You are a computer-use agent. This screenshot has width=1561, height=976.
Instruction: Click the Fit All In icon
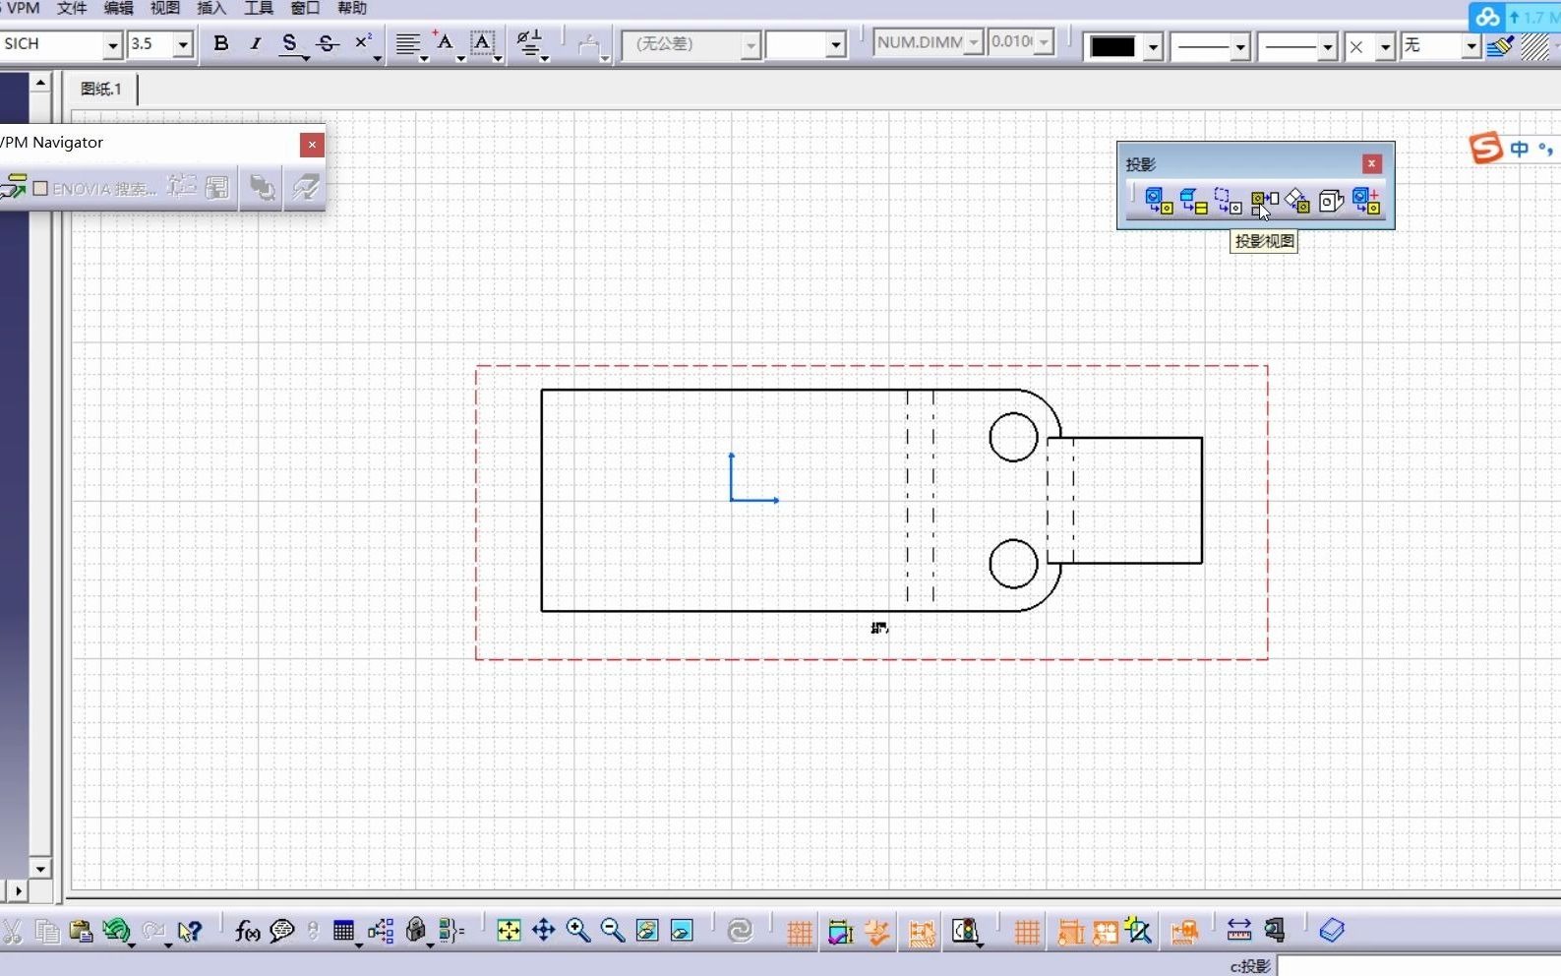pos(509,930)
